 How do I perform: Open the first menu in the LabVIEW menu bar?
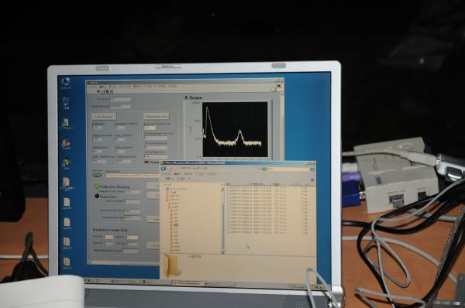coord(92,87)
